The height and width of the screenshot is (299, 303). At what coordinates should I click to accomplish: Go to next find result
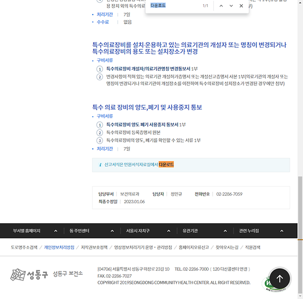[231, 6]
